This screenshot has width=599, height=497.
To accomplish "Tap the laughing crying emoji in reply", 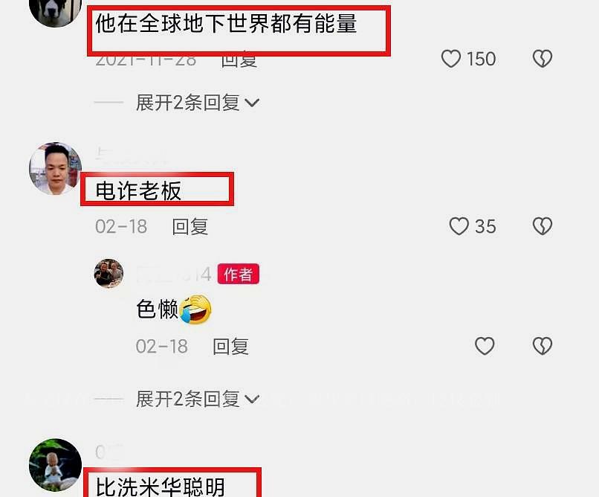I will tap(195, 309).
